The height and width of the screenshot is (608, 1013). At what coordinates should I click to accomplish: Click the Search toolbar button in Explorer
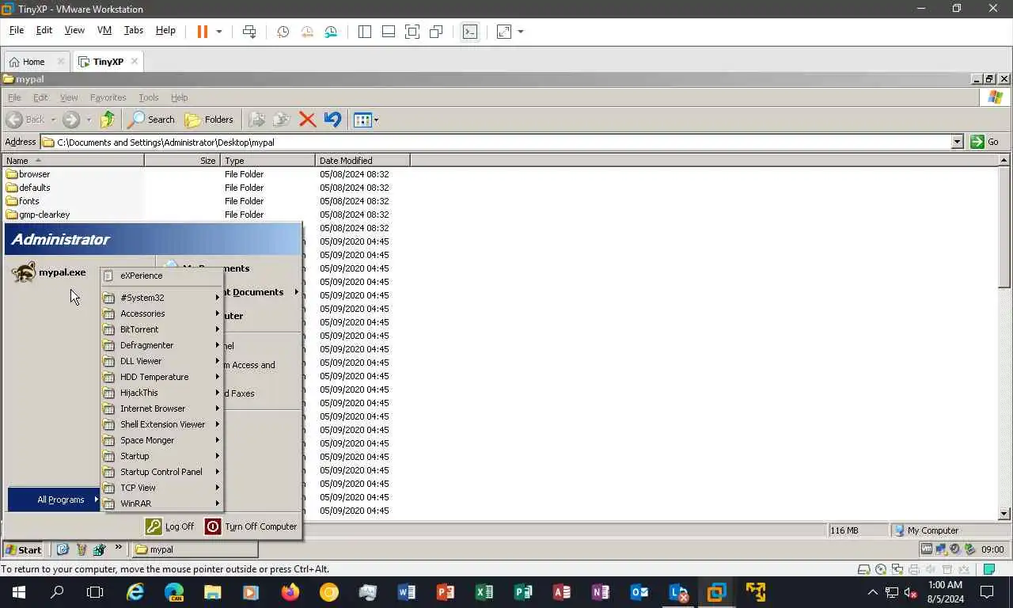point(152,120)
